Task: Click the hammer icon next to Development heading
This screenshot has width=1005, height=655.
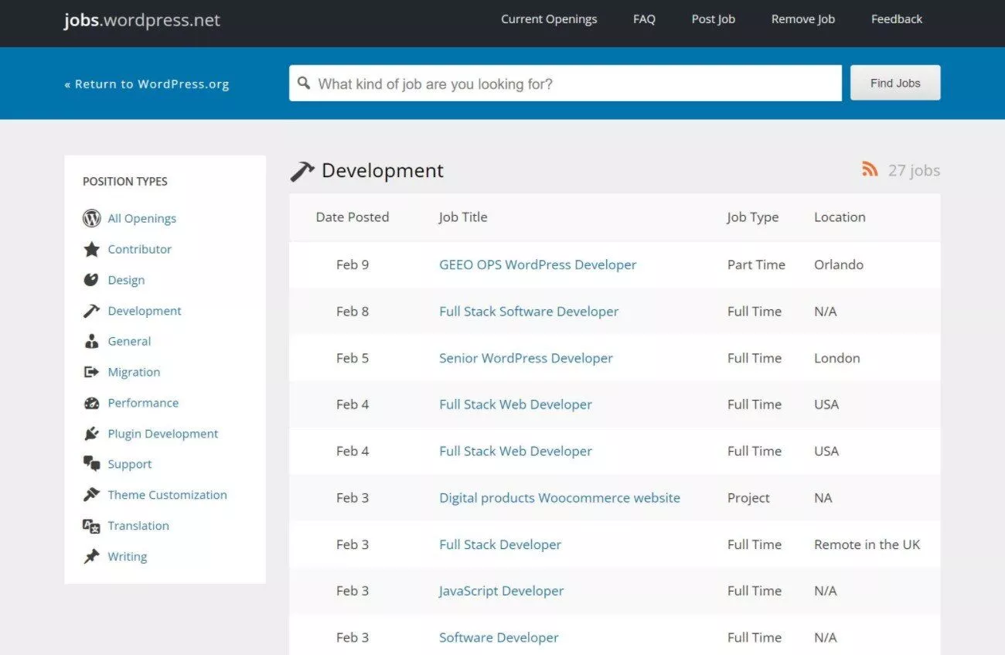Action: point(302,171)
